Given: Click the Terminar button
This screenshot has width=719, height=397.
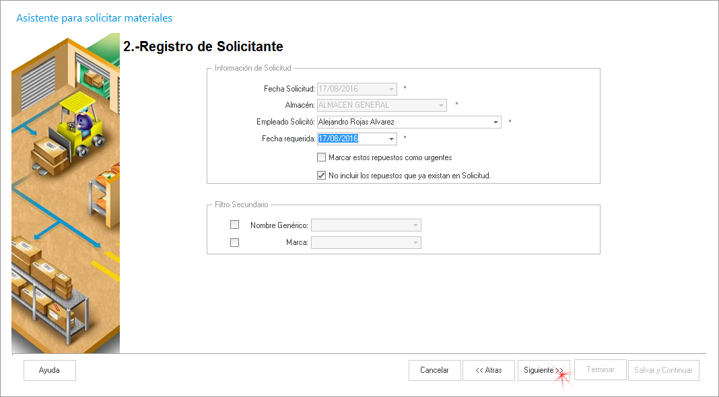Looking at the screenshot, I should (x=600, y=370).
